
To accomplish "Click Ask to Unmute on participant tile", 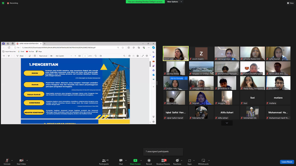I will coord(177,78).
